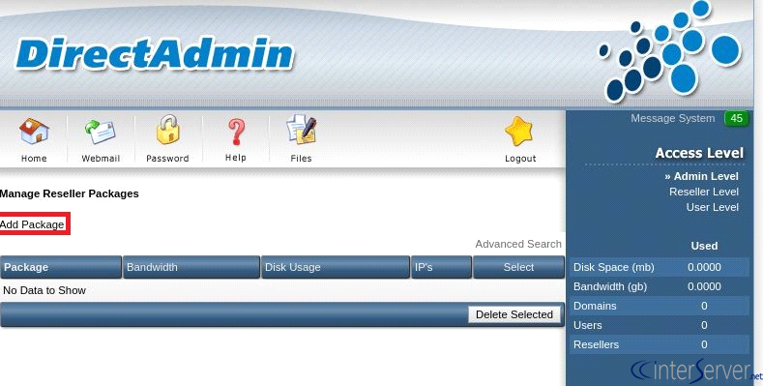Viewport: 763px width, 386px height.
Task: Click the Used column heading
Action: tap(704, 246)
